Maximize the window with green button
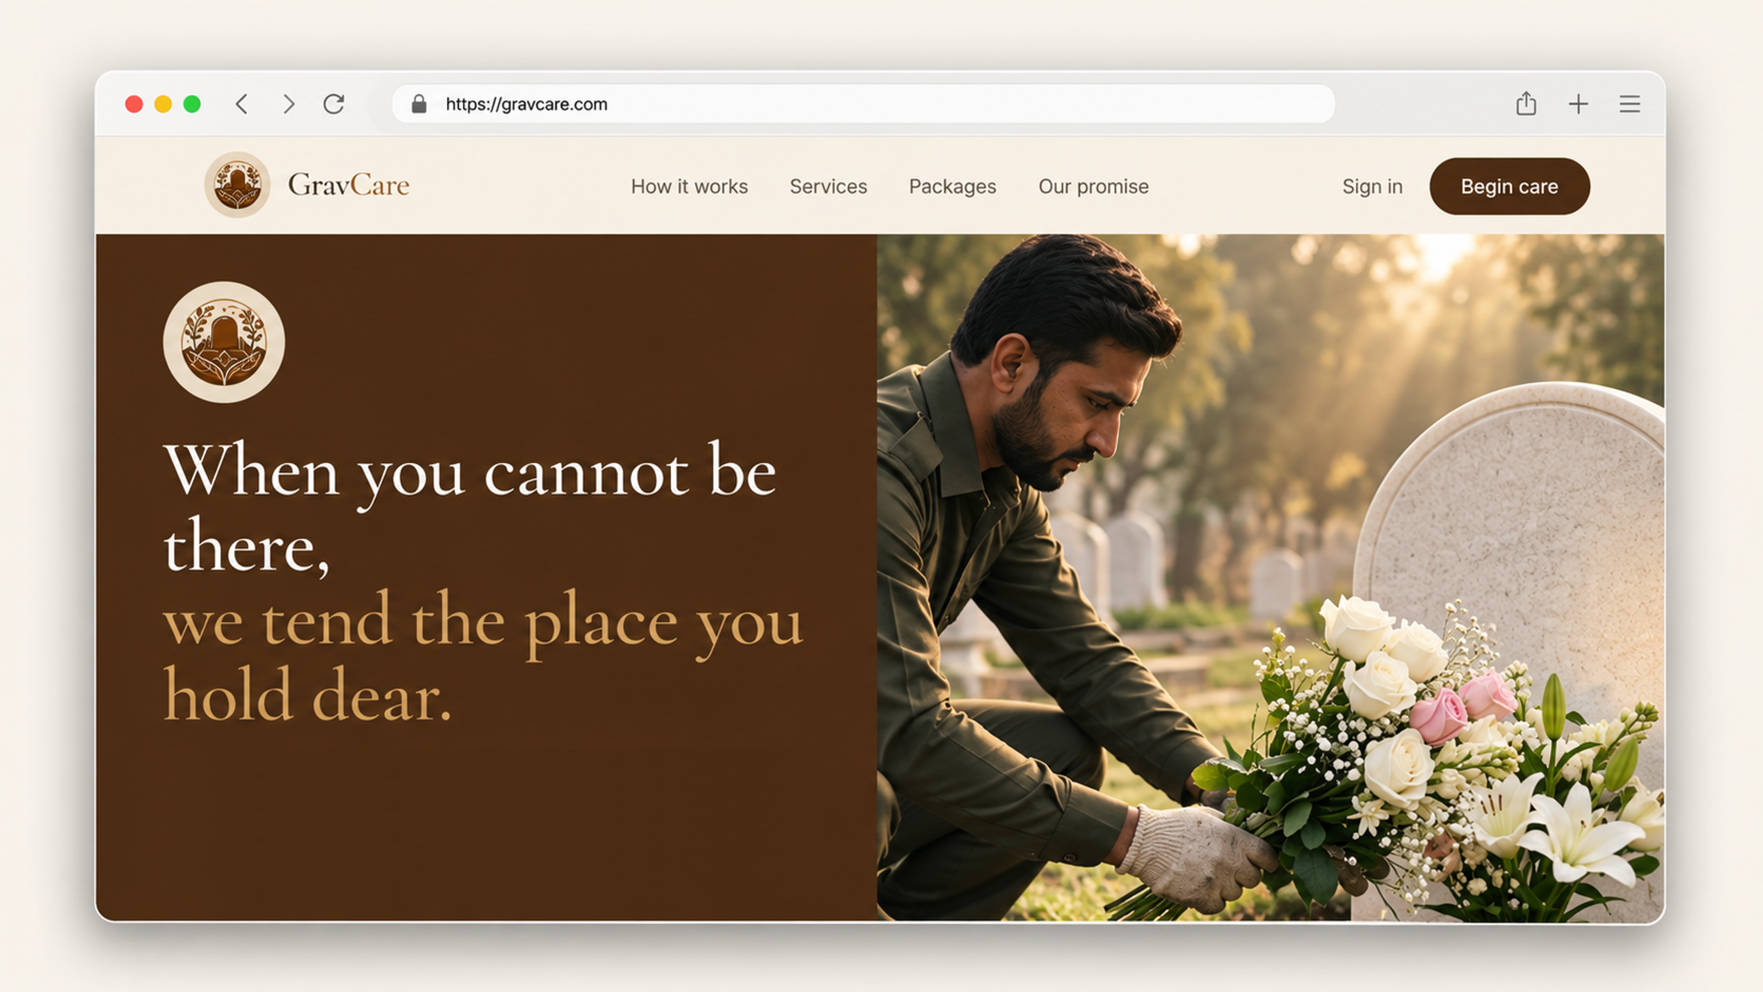Screen dimensions: 1763x992 [x=192, y=104]
